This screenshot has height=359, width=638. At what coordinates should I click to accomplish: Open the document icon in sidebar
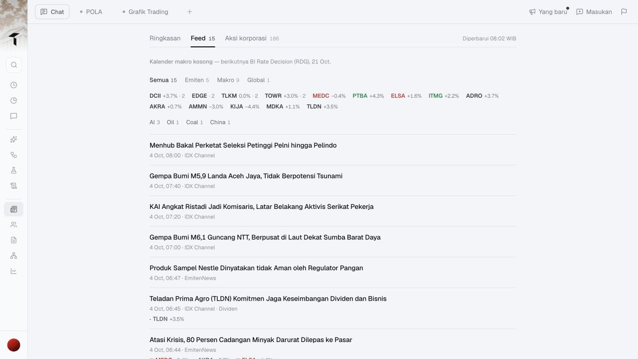click(x=14, y=240)
